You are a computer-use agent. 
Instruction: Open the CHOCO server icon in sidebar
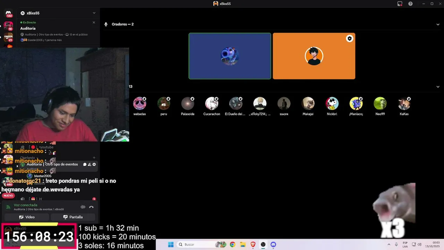point(8,37)
